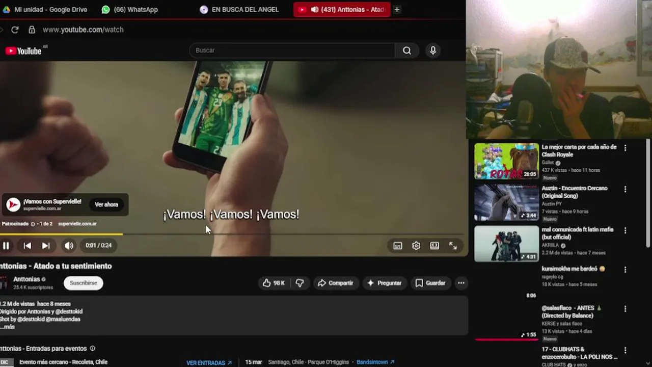Like the video showing 98 K
This screenshot has width=652, height=367.
point(274,283)
